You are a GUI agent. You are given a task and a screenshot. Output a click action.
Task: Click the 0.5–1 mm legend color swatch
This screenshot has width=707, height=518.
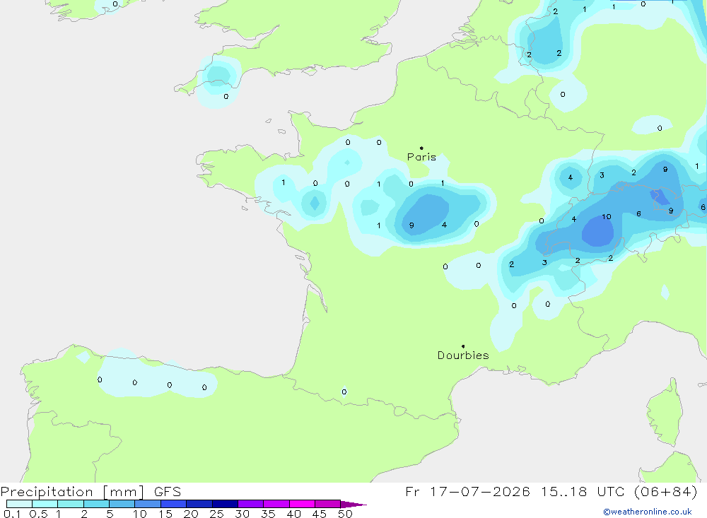coord(45,504)
